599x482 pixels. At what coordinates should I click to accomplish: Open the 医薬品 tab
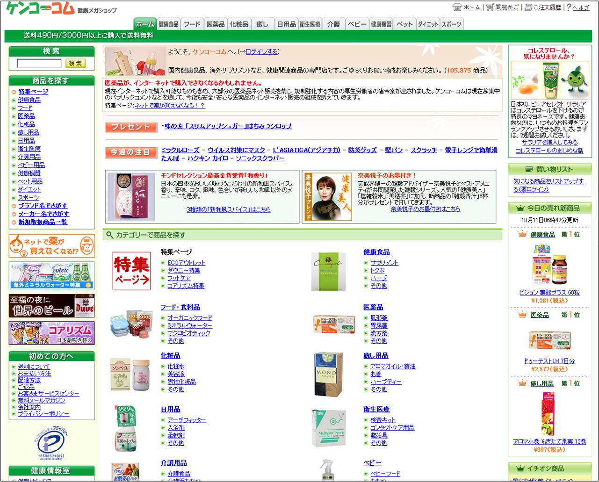click(216, 24)
